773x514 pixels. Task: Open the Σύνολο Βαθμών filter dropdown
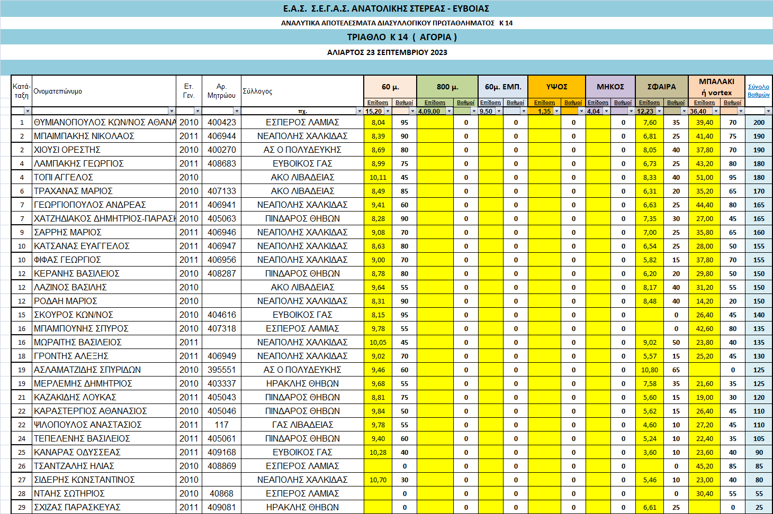pos(768,111)
